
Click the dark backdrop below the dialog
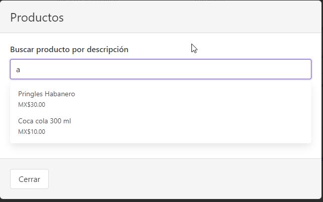(x=161, y=200)
